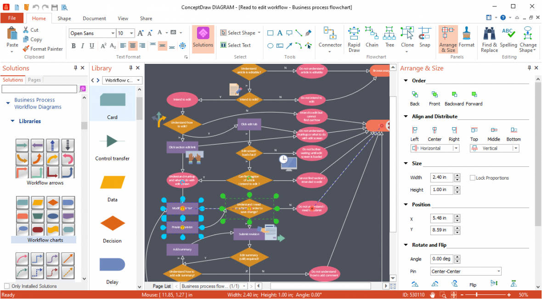Toggle bold text formatting

pyautogui.click(x=73, y=46)
